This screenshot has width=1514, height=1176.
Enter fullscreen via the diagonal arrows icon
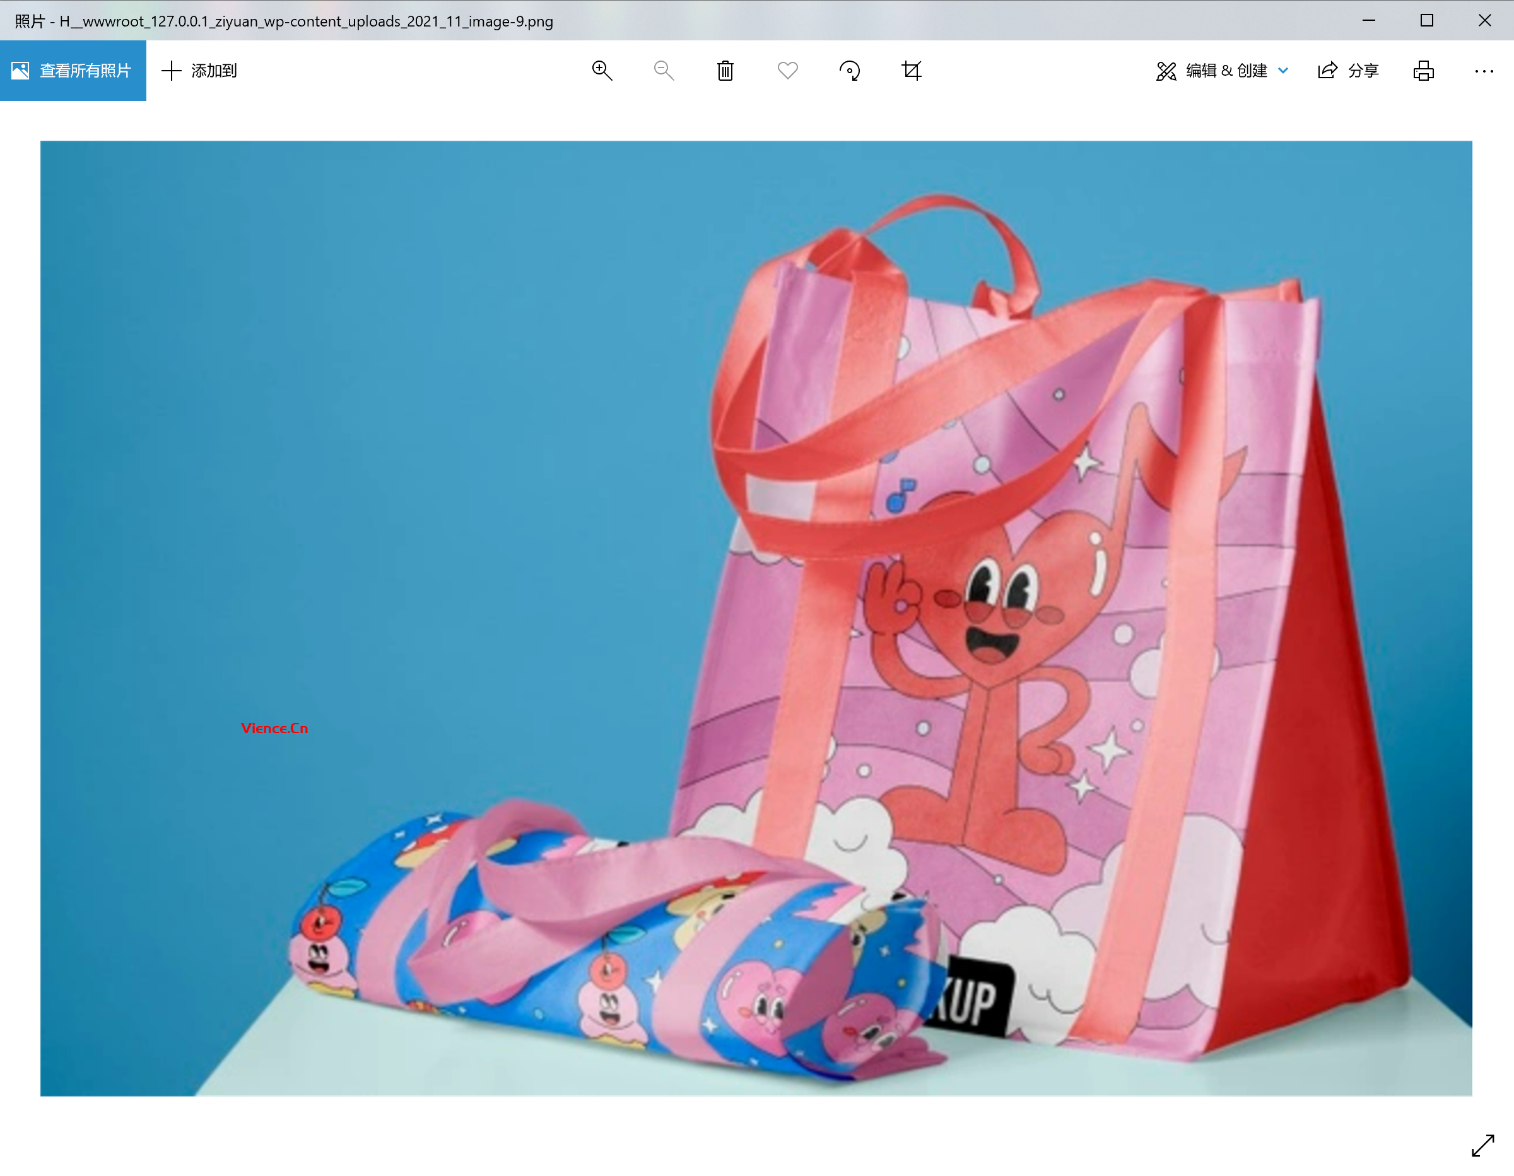tap(1482, 1146)
